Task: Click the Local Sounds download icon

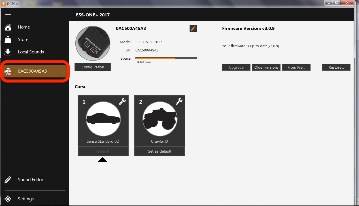Action: (8, 52)
